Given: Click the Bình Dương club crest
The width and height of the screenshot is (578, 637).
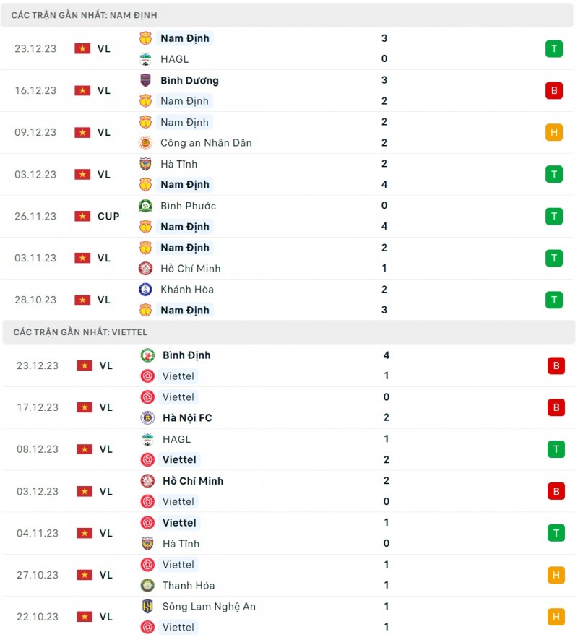Looking at the screenshot, I should tap(146, 80).
